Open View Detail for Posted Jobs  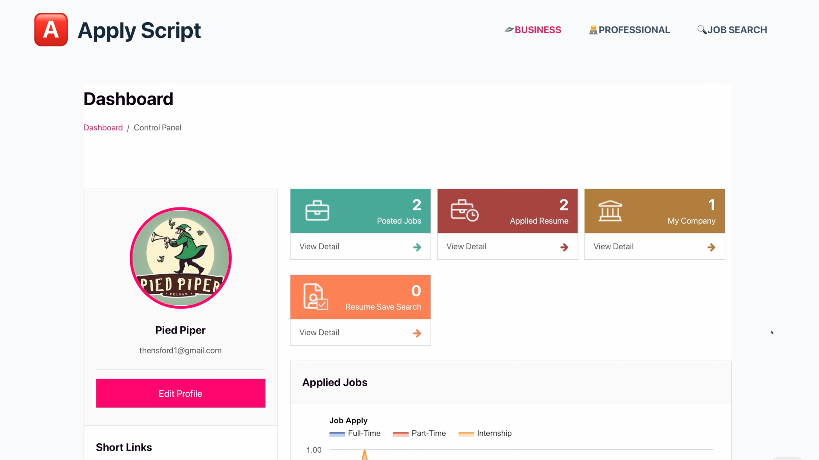pyautogui.click(x=319, y=247)
